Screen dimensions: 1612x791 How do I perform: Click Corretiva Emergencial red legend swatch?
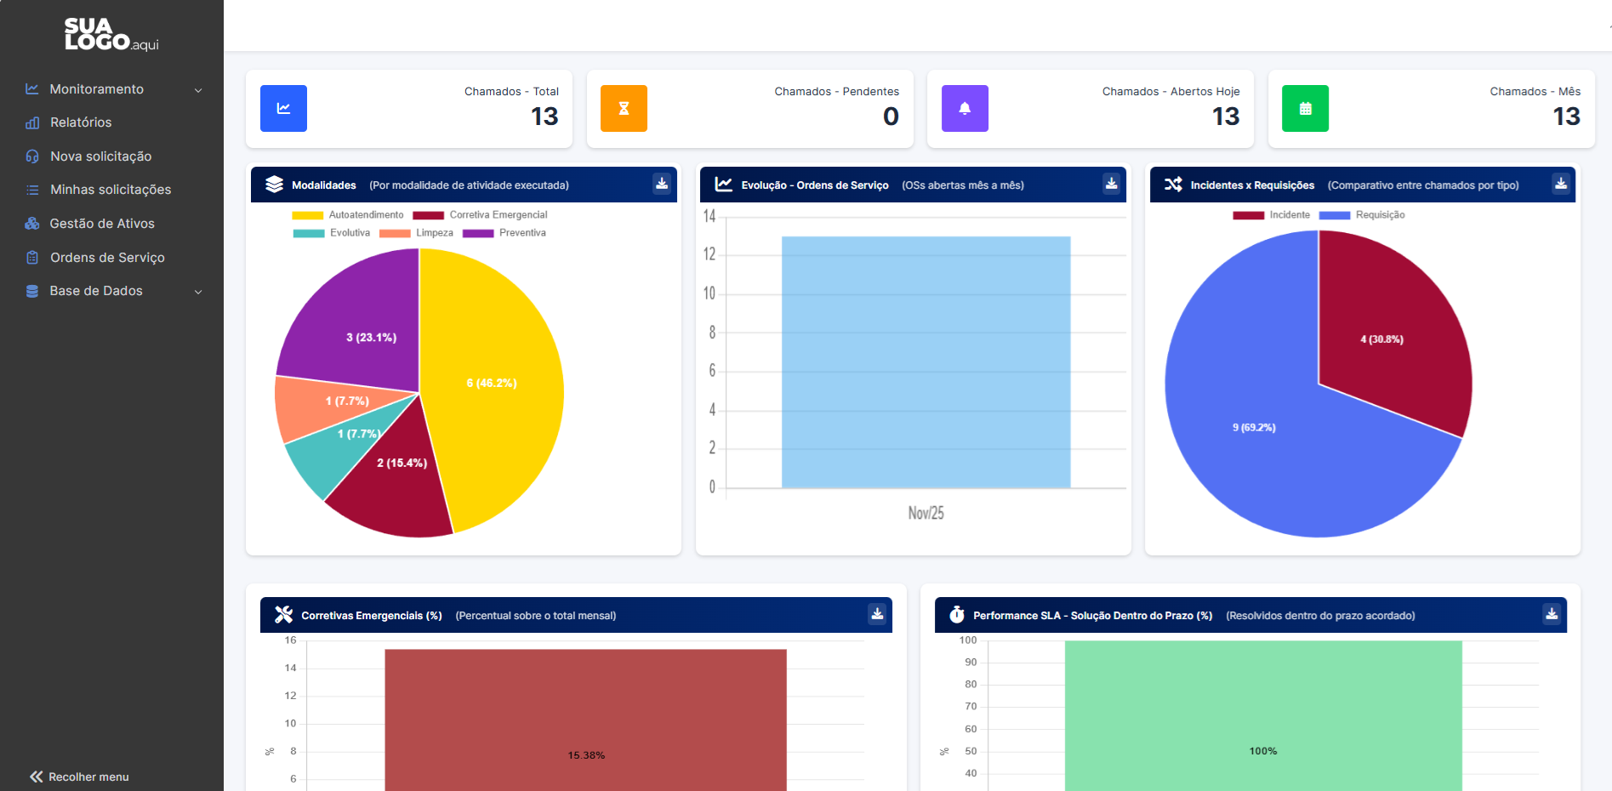tap(428, 215)
